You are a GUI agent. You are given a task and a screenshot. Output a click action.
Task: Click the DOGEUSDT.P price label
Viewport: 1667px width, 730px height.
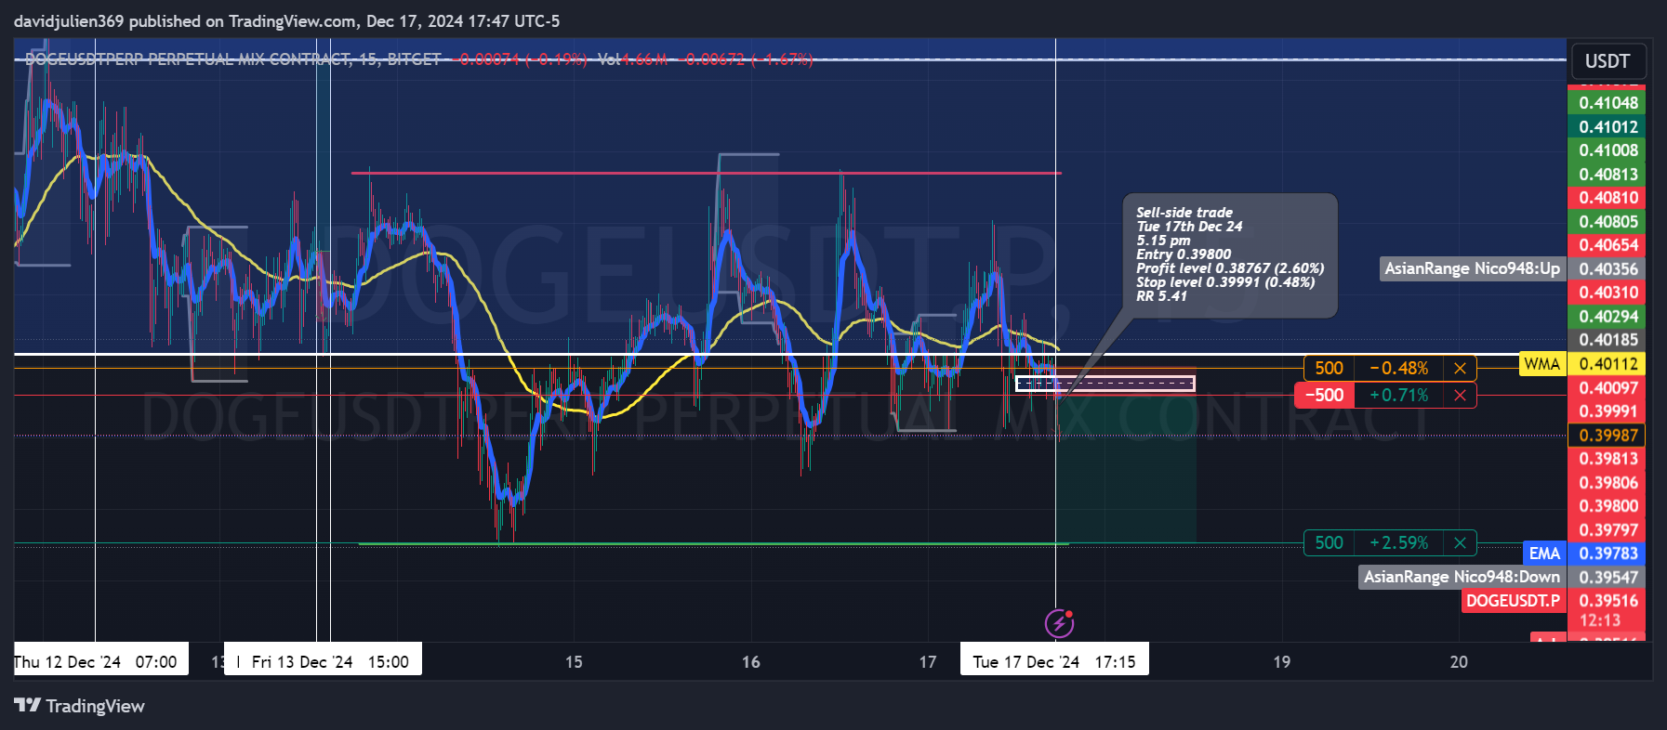(1513, 601)
